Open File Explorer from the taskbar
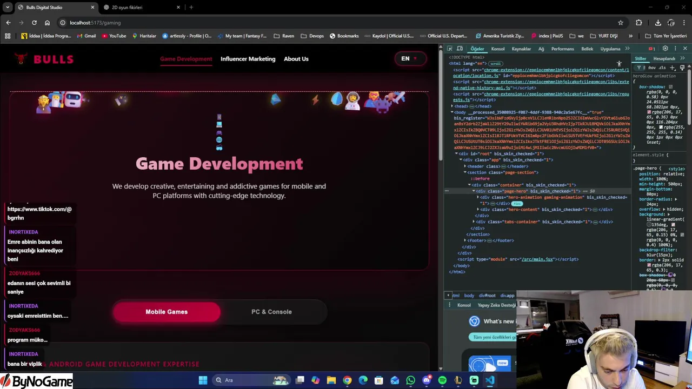Screen dimensions: 692x389 click(x=331, y=380)
